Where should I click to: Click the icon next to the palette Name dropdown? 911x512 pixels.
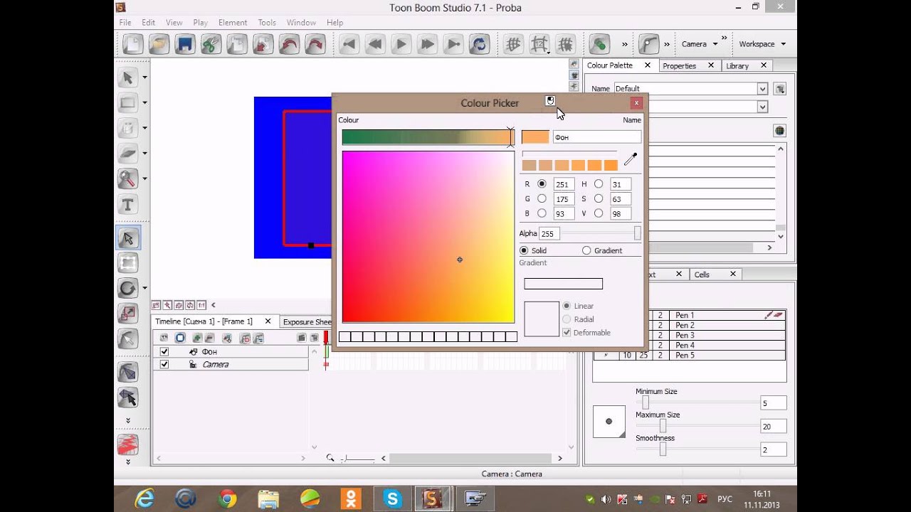[x=780, y=89]
